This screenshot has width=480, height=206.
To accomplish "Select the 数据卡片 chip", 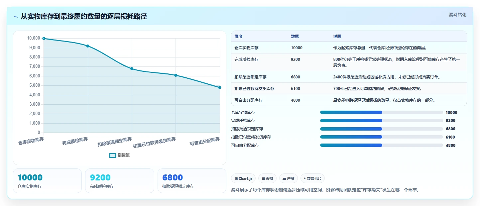I will (x=312, y=178).
